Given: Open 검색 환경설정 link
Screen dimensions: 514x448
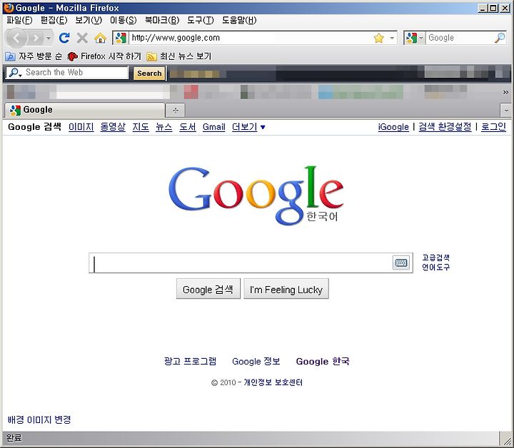Looking at the screenshot, I should coord(445,127).
